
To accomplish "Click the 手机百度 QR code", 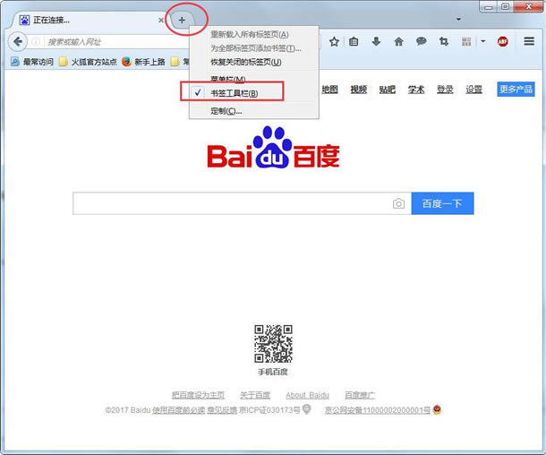I will [x=273, y=344].
